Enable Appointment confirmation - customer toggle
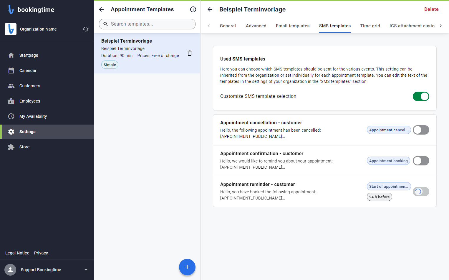 (421, 161)
